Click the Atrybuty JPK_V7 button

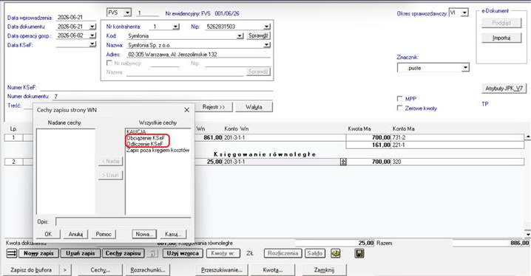[504, 89]
